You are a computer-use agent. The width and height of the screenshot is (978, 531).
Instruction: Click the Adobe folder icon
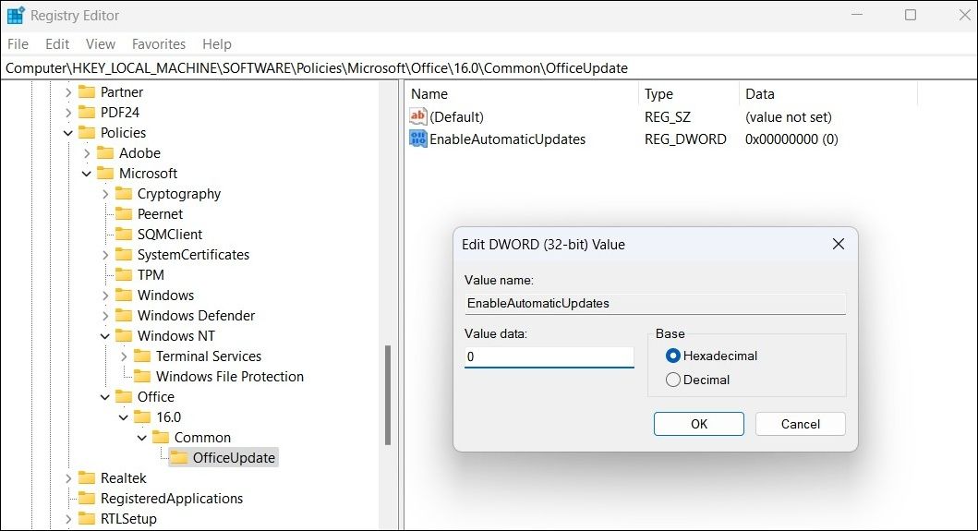(105, 153)
